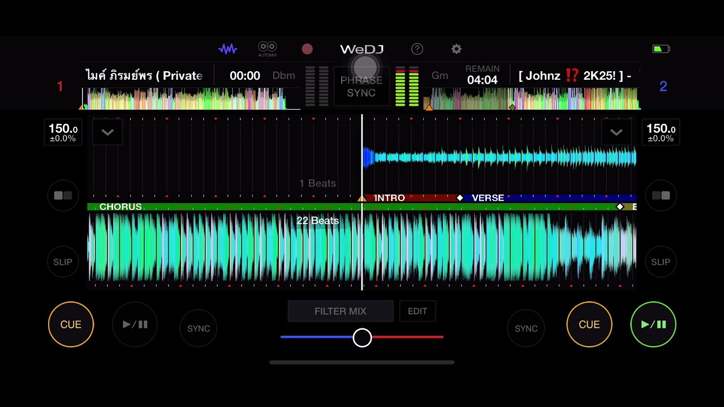Select deck number 2 label

[x=663, y=86]
